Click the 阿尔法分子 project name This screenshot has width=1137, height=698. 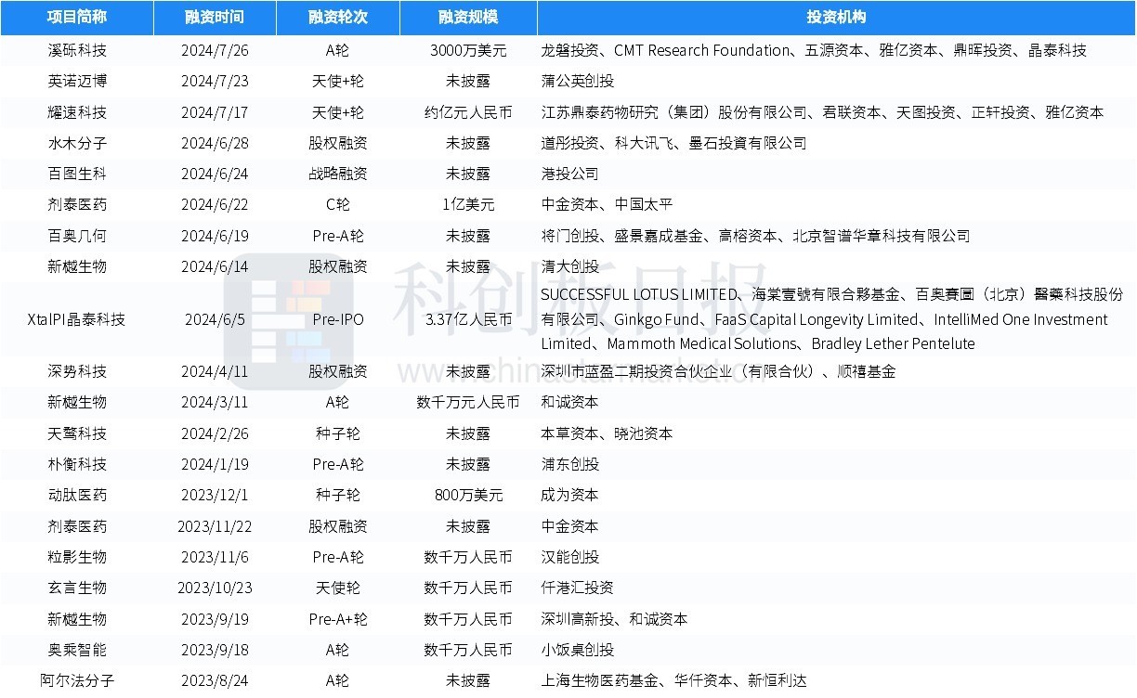tap(77, 680)
